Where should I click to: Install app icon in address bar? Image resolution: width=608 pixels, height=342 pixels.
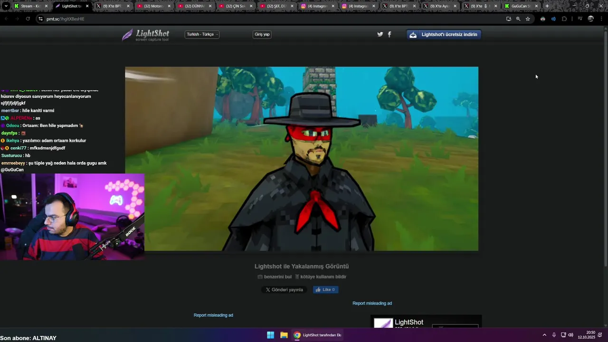[x=509, y=19]
